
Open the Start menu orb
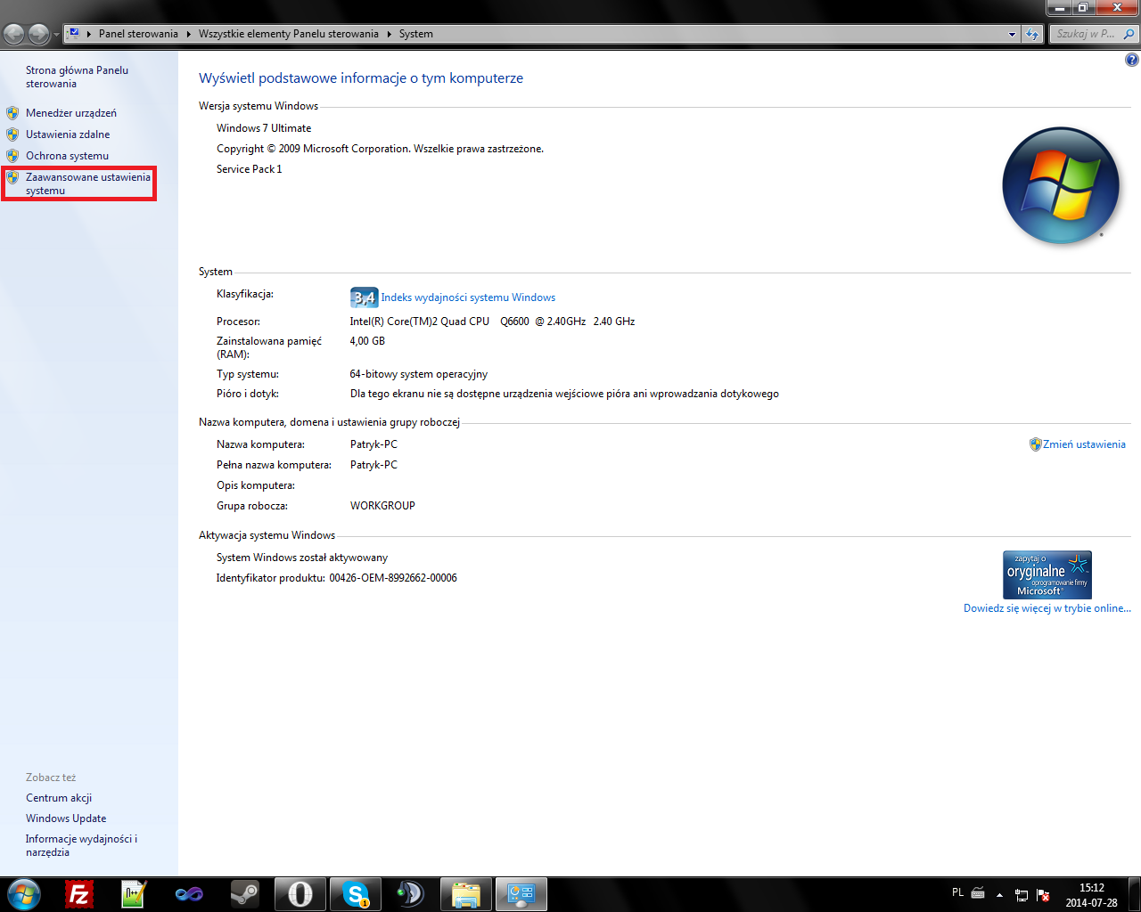(x=24, y=894)
